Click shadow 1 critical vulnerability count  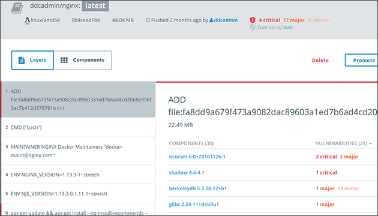tap(326, 173)
